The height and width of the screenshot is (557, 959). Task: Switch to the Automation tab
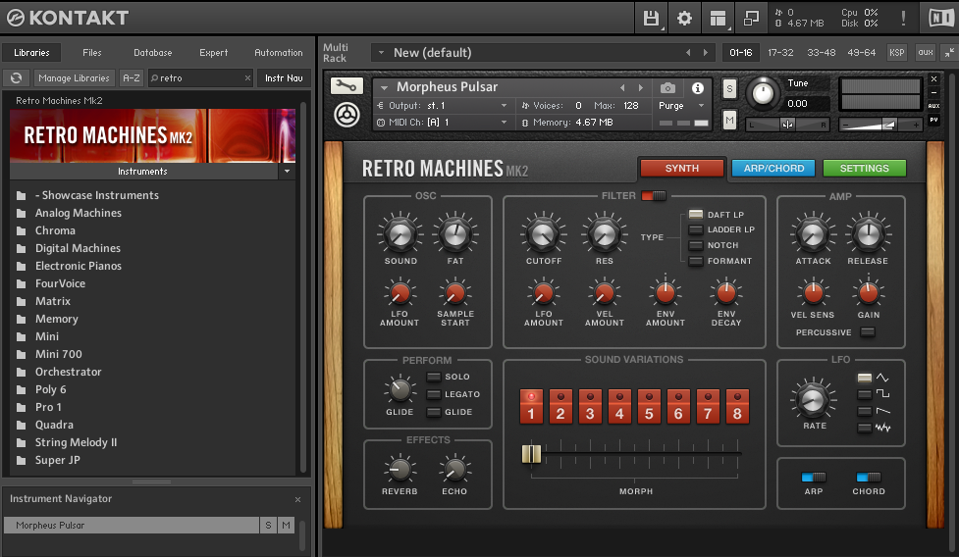pos(279,53)
